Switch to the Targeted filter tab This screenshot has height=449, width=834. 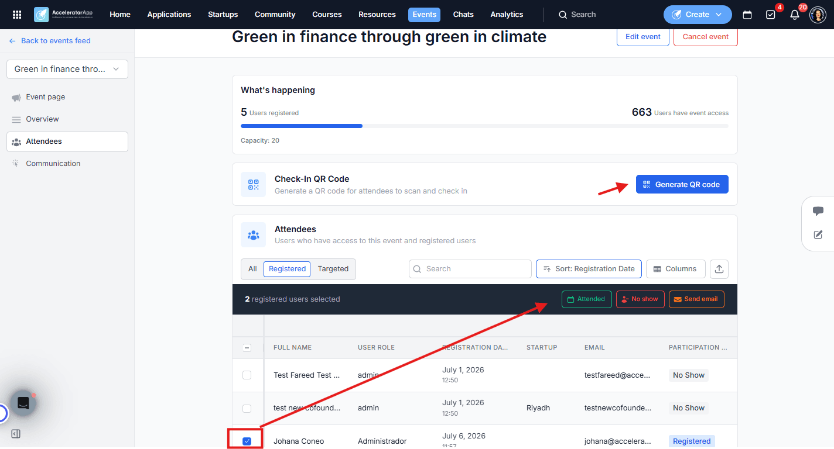click(x=333, y=269)
